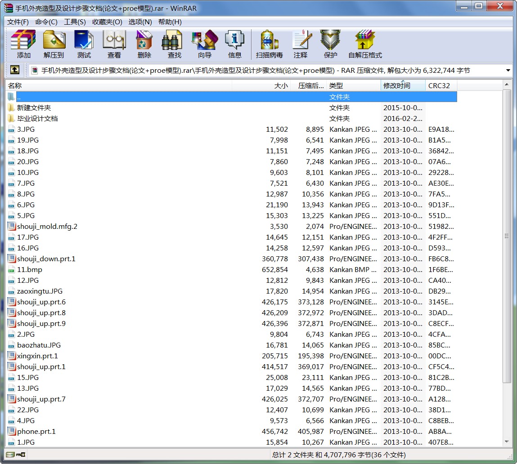Start 扫描病毒 (Virus Scan) tool
The image size is (517, 464).
pos(269,44)
